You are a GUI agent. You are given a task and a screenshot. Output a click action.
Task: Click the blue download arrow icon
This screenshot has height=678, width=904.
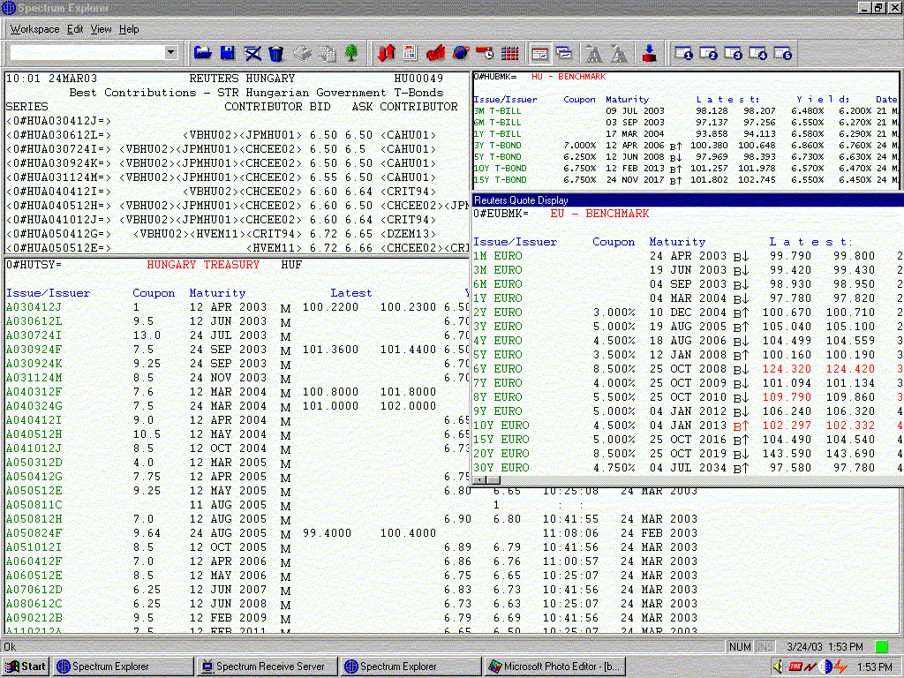point(649,53)
